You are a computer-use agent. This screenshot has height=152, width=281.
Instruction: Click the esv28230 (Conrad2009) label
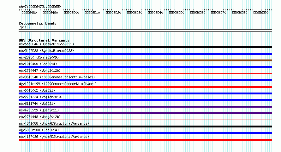click(39, 57)
